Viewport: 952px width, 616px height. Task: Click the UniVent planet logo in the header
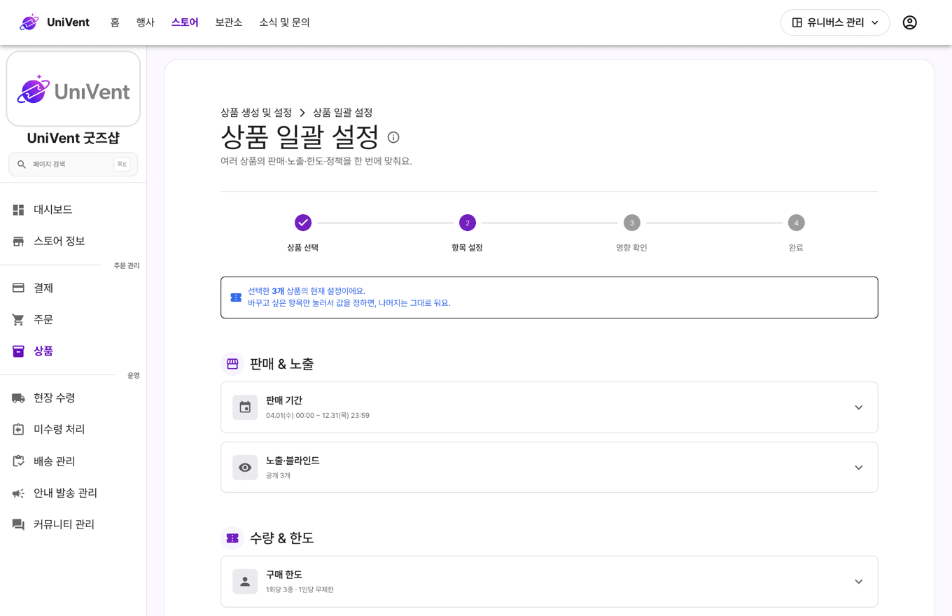tap(29, 22)
